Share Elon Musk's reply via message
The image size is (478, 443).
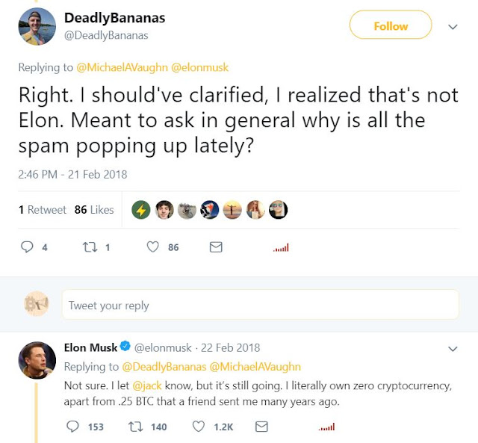tap(261, 427)
